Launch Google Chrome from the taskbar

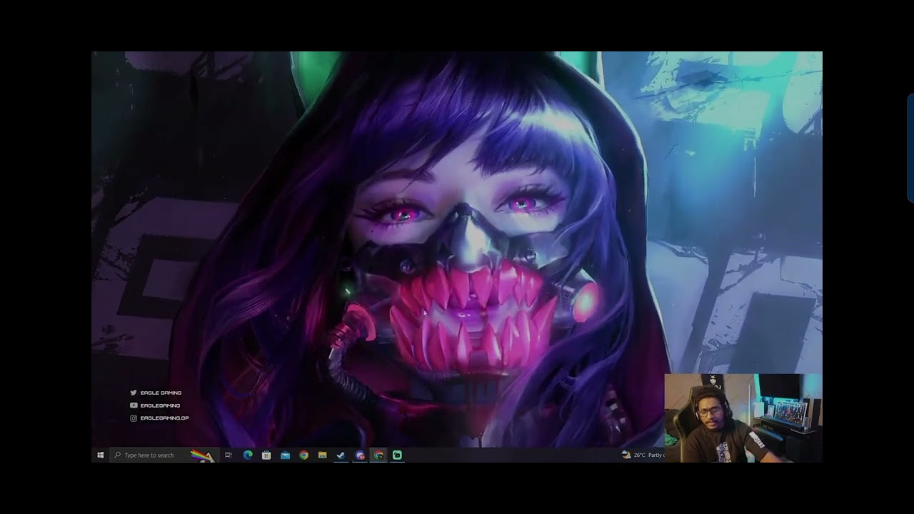303,455
